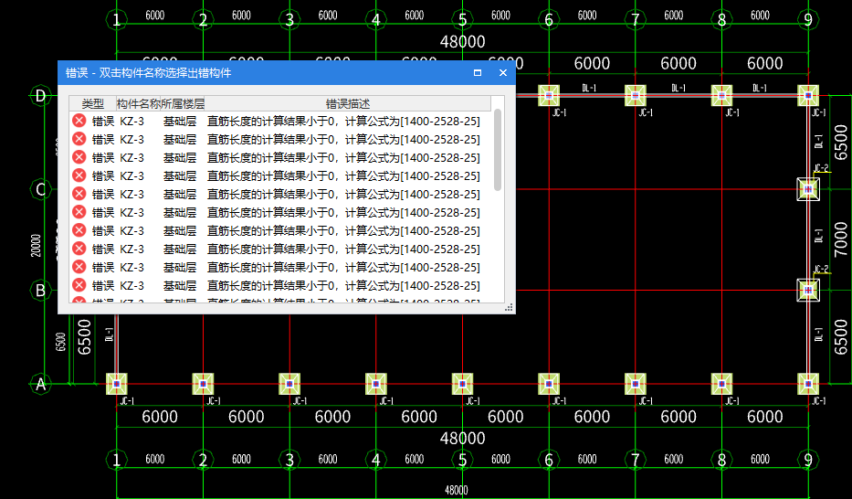Select axis bubble 9 in top row
The image size is (852, 499).
[808, 20]
